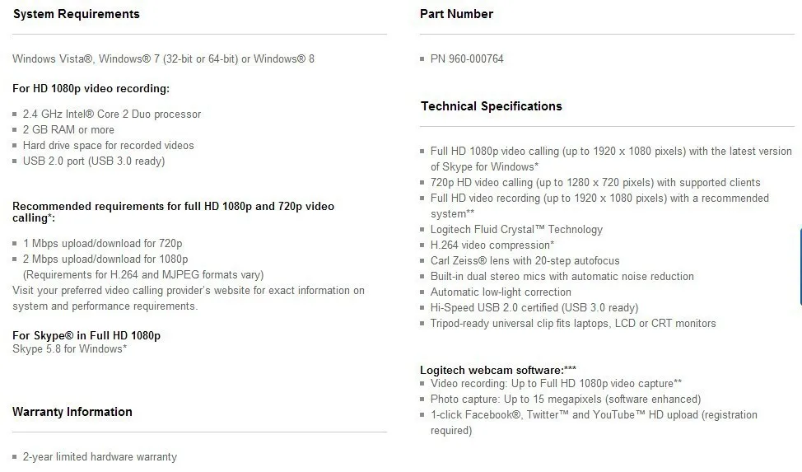Select the PN 960-000764 part number text
Image resolution: width=802 pixels, height=472 pixels.
click(x=467, y=58)
